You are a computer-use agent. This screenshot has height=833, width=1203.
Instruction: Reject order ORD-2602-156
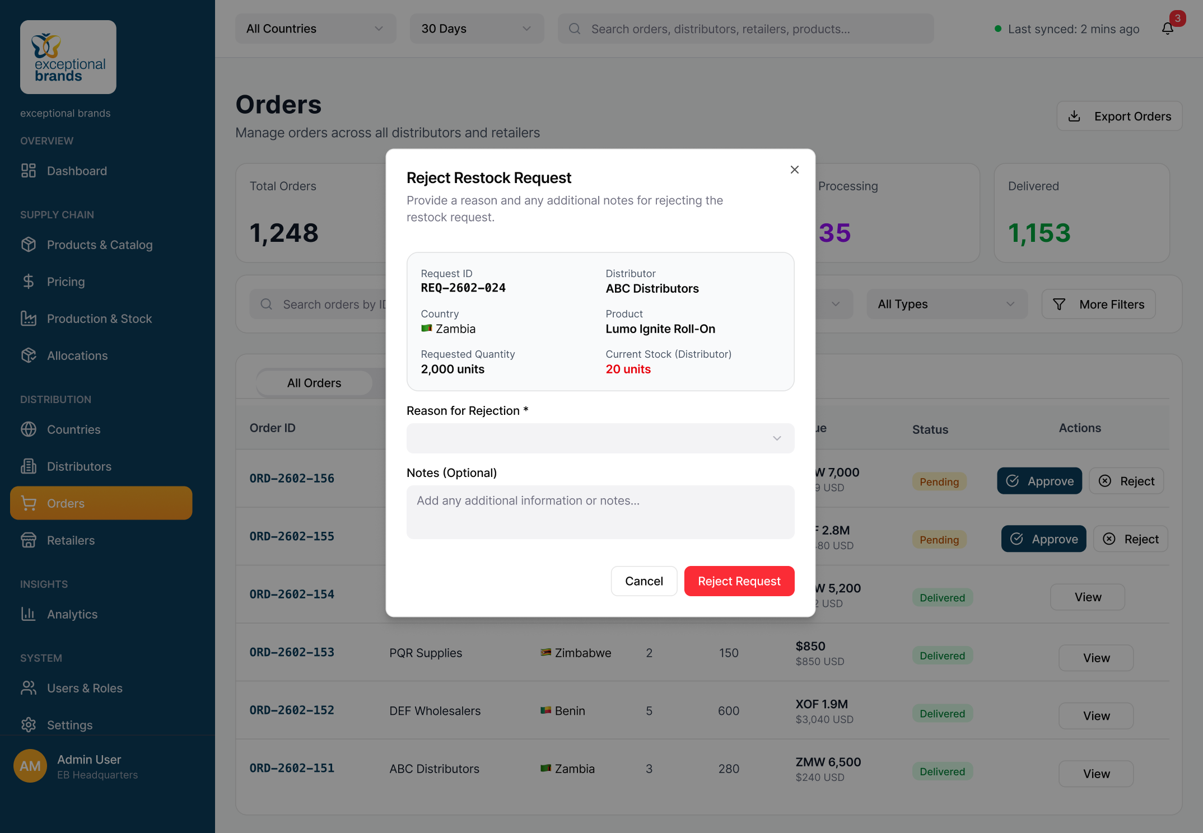(x=1127, y=481)
